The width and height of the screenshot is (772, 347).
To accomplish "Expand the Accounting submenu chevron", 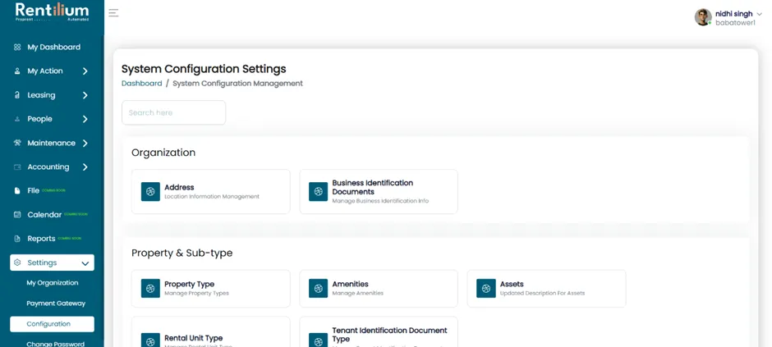I will (85, 167).
